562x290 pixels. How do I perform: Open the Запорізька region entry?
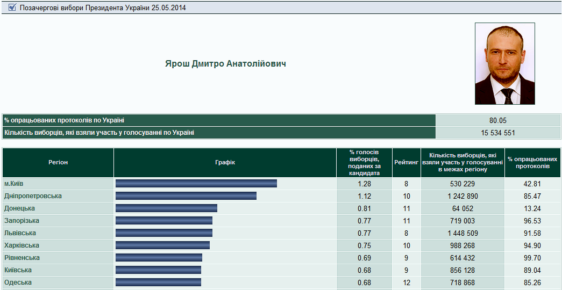tap(22, 221)
